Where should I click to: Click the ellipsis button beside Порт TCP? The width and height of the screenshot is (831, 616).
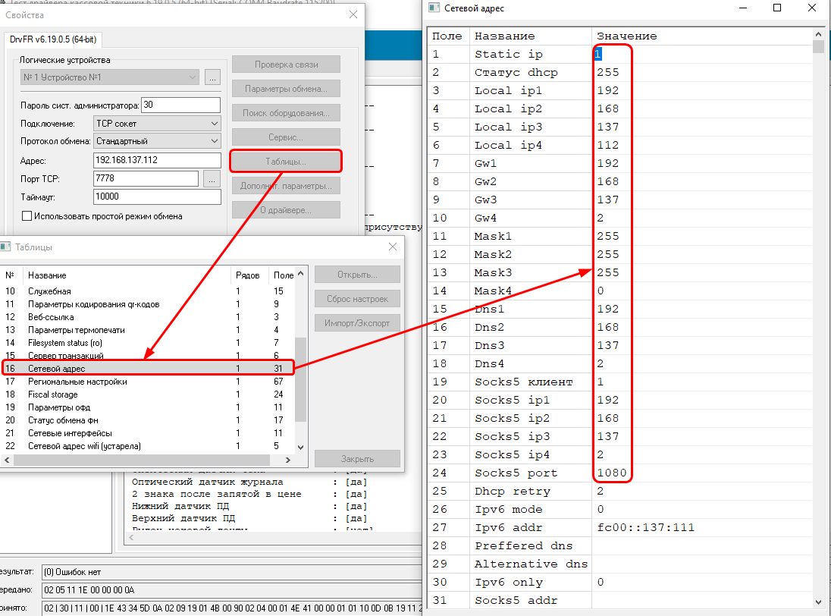(212, 179)
